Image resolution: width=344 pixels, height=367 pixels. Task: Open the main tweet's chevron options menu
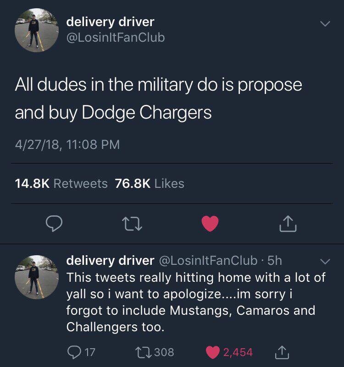[x=325, y=24]
